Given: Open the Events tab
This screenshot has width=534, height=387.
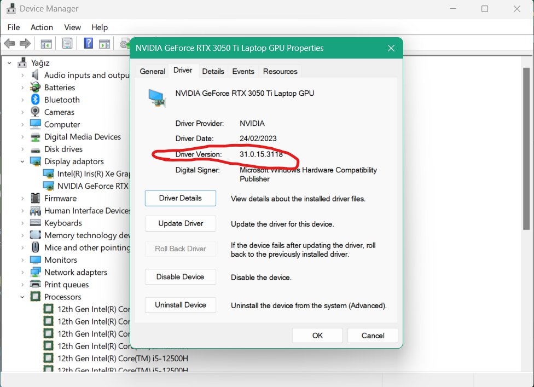Looking at the screenshot, I should click(x=243, y=71).
